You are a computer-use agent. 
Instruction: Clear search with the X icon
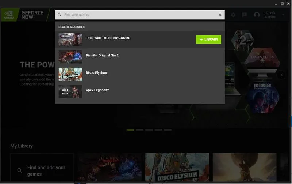[x=220, y=15]
